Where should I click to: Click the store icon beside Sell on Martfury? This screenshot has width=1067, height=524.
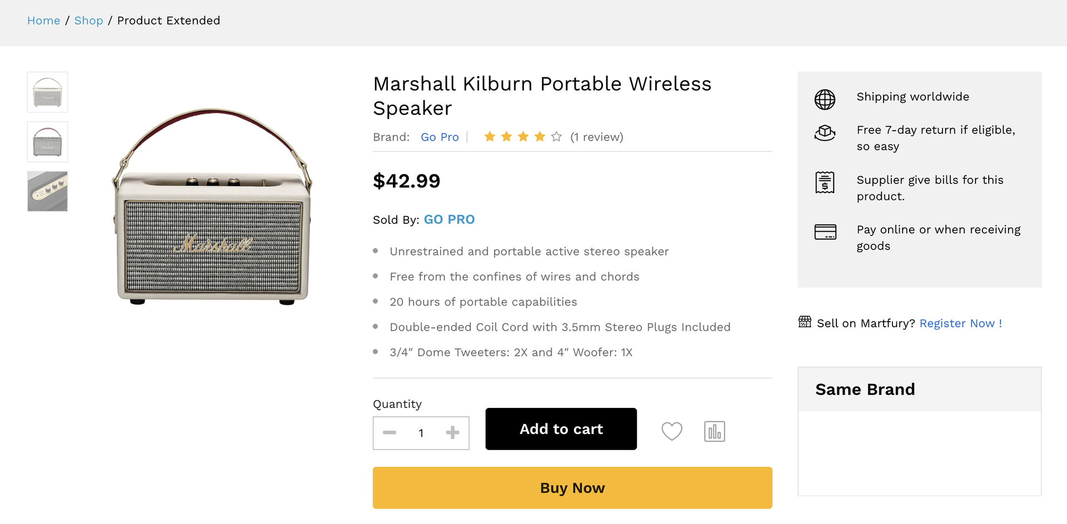point(805,322)
